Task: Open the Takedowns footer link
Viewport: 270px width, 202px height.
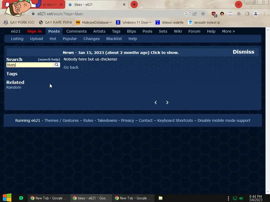Action: click(x=107, y=120)
